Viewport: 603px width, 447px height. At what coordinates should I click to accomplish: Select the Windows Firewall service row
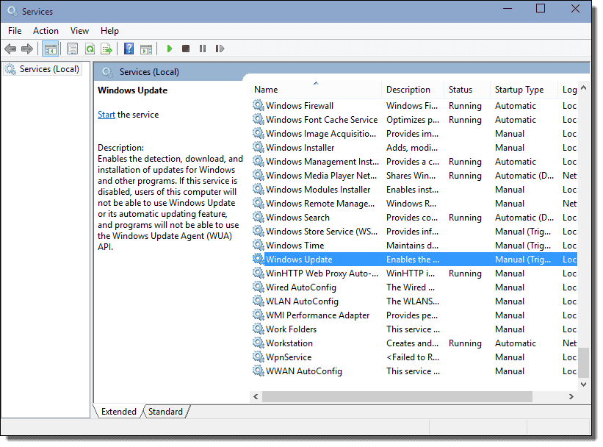point(300,106)
